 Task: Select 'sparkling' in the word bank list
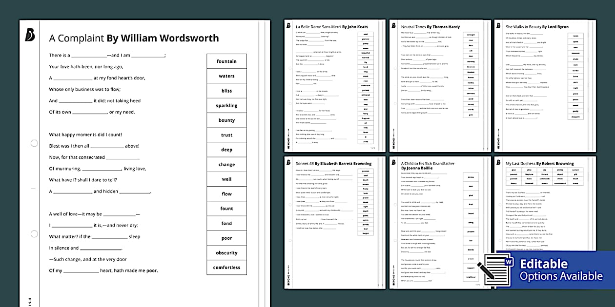(x=226, y=105)
